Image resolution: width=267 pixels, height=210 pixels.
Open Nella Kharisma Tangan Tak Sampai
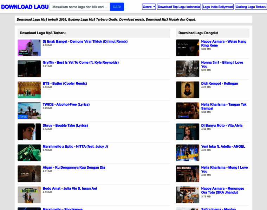point(224,106)
